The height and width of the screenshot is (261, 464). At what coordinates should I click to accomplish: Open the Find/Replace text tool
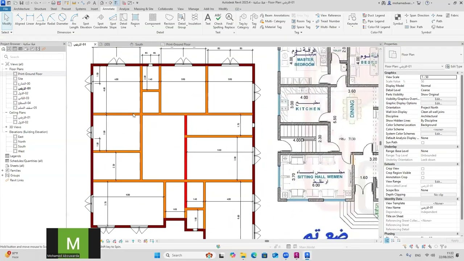tap(229, 21)
